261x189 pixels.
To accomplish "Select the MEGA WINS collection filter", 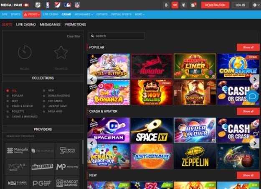I will (53, 111).
